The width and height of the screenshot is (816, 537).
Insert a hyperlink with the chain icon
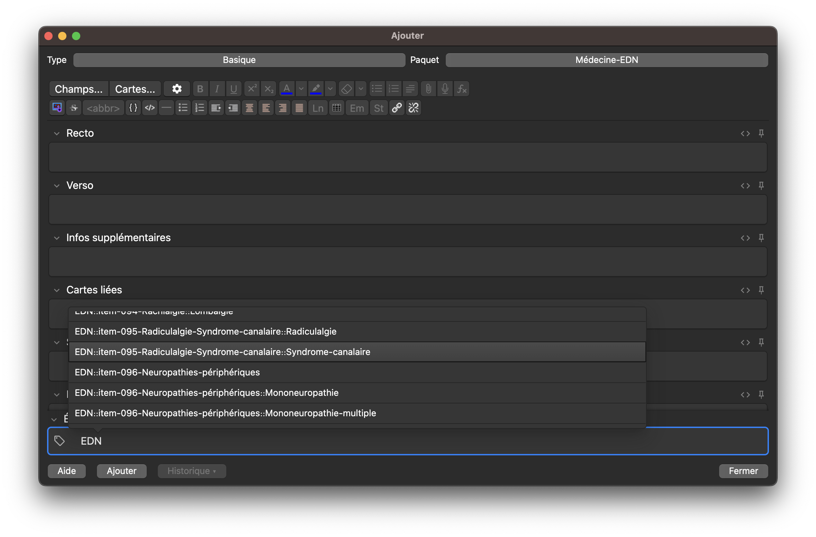click(397, 108)
